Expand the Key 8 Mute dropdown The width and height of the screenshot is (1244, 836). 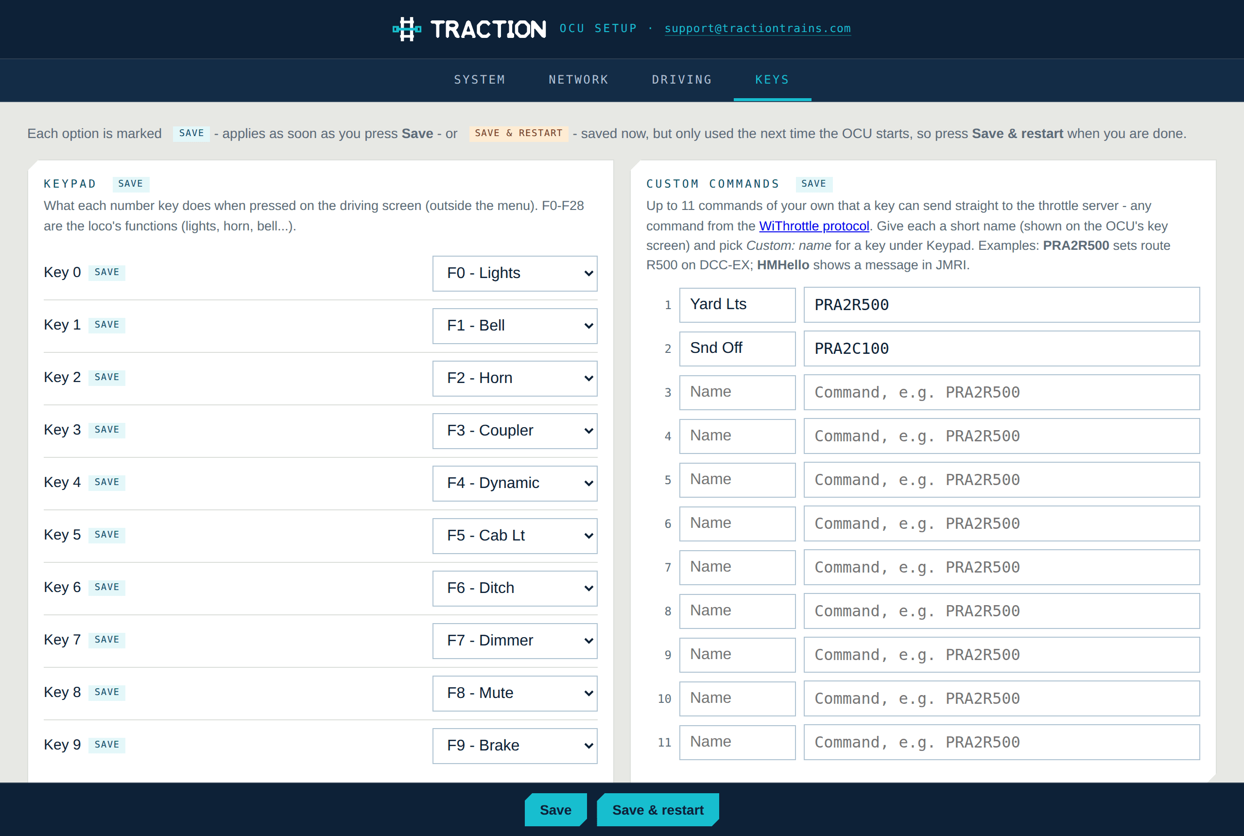(x=515, y=693)
